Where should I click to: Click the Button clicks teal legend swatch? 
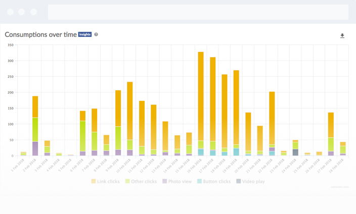click(200, 181)
